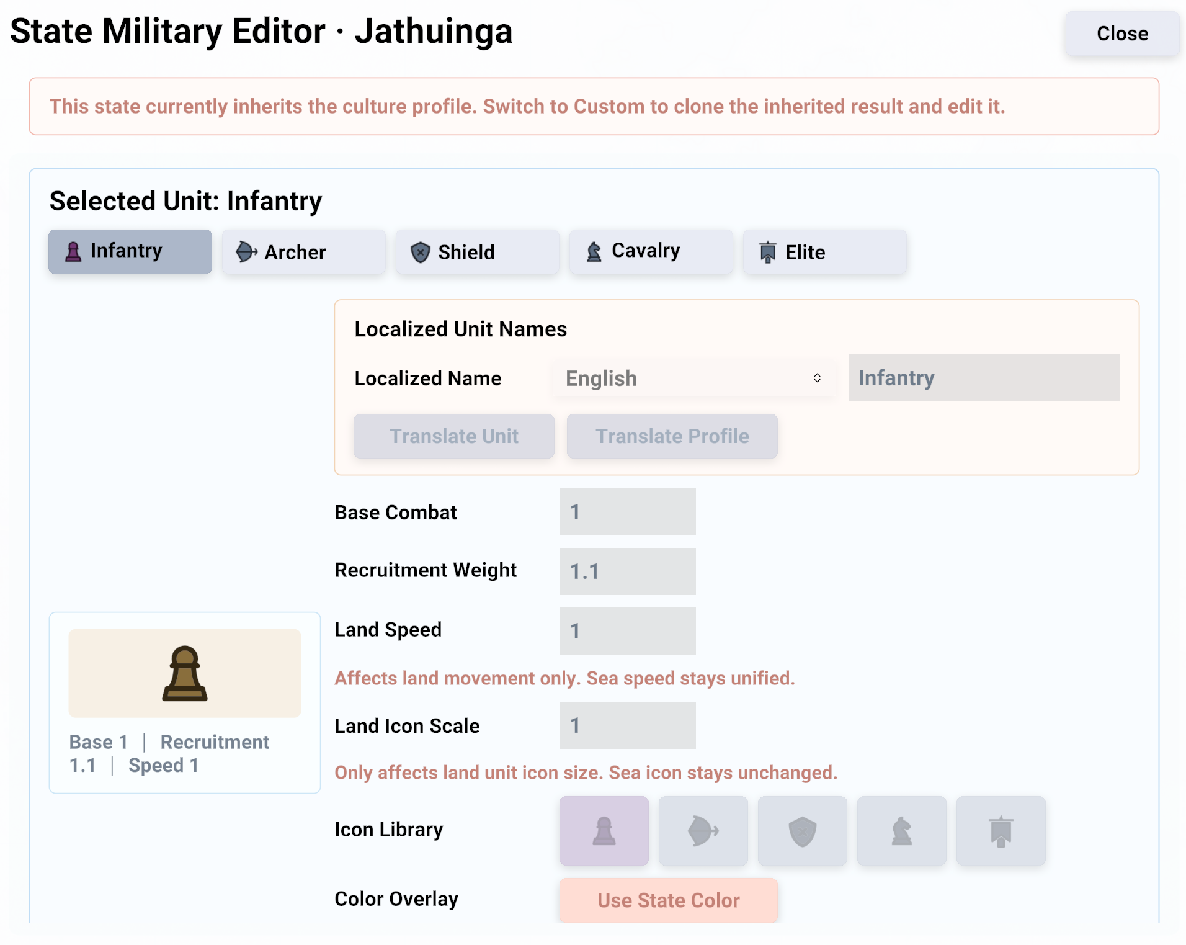Edit the Land Speed value field
The width and height of the screenshot is (1186, 945).
(627, 630)
